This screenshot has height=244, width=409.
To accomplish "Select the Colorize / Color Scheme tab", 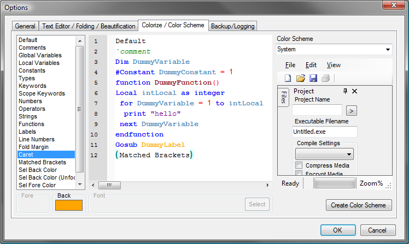I will pos(173,25).
